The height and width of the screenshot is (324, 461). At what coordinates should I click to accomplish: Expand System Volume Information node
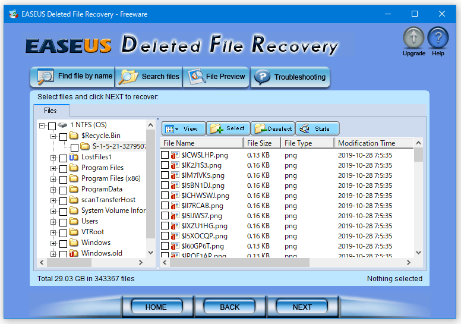pos(53,211)
